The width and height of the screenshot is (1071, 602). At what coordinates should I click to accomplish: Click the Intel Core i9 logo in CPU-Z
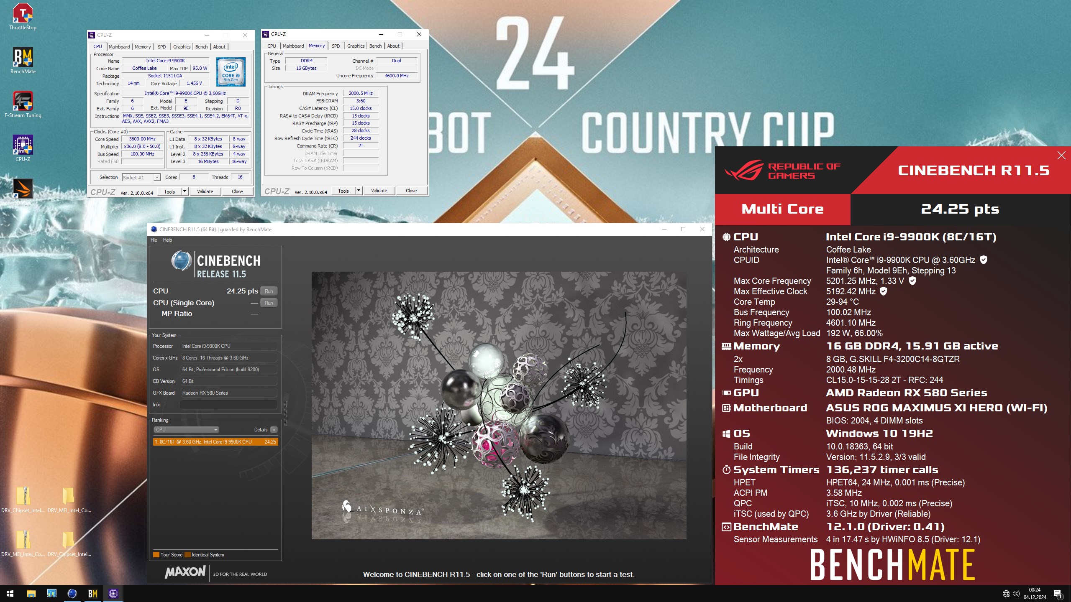click(x=231, y=72)
